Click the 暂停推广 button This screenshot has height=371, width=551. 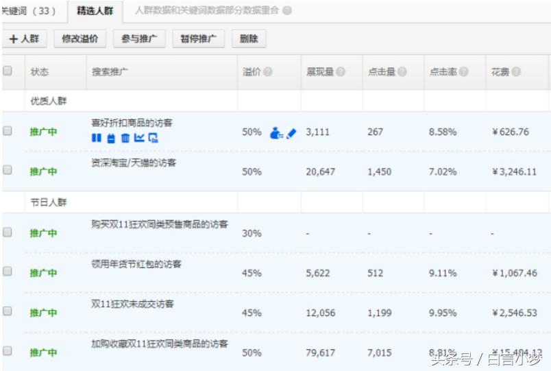tap(199, 38)
